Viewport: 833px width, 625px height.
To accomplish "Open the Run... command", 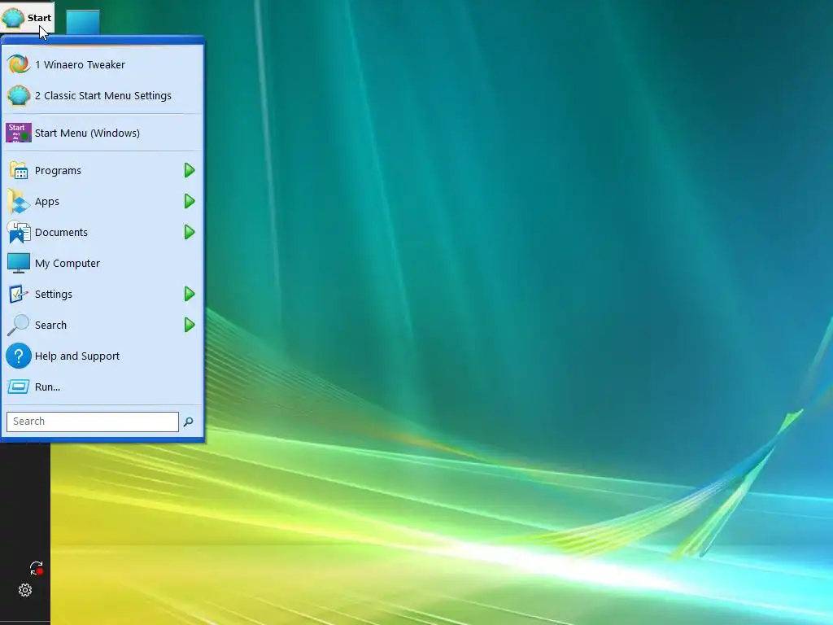I will point(102,387).
